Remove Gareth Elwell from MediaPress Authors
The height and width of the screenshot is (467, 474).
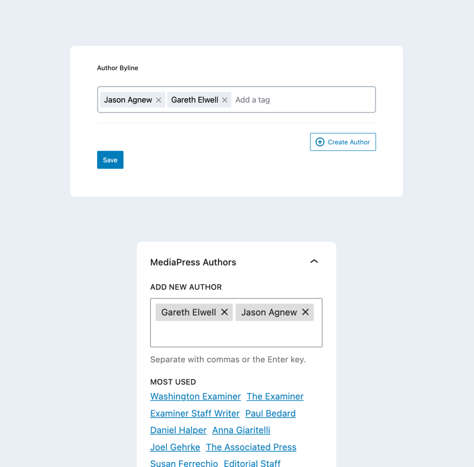click(224, 312)
